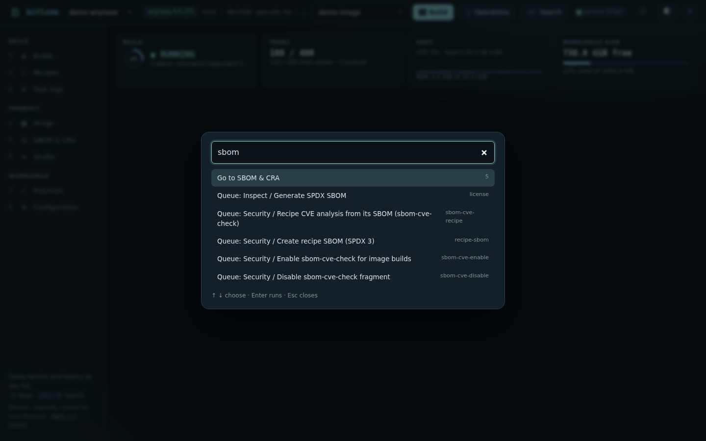Open Recipes in the sidebar

[54, 73]
